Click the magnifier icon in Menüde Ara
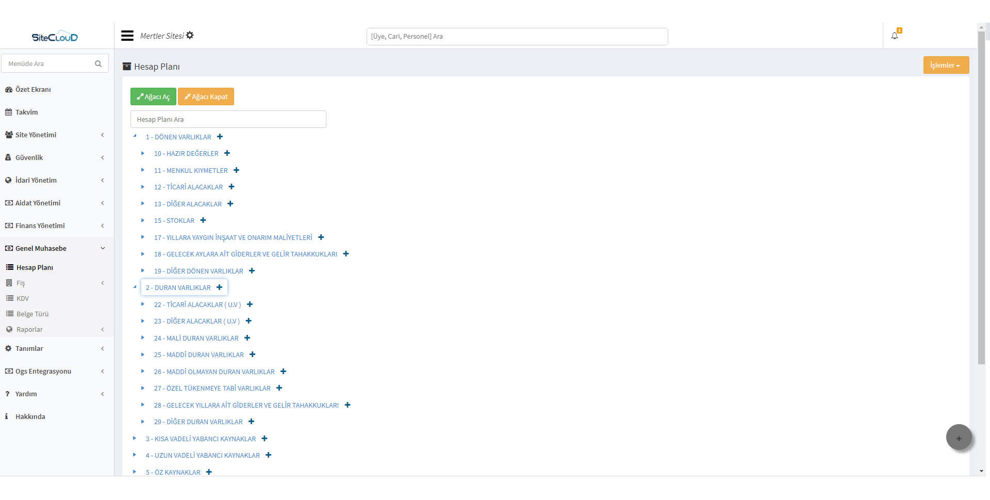Screen dimensions: 990x500 98,63
